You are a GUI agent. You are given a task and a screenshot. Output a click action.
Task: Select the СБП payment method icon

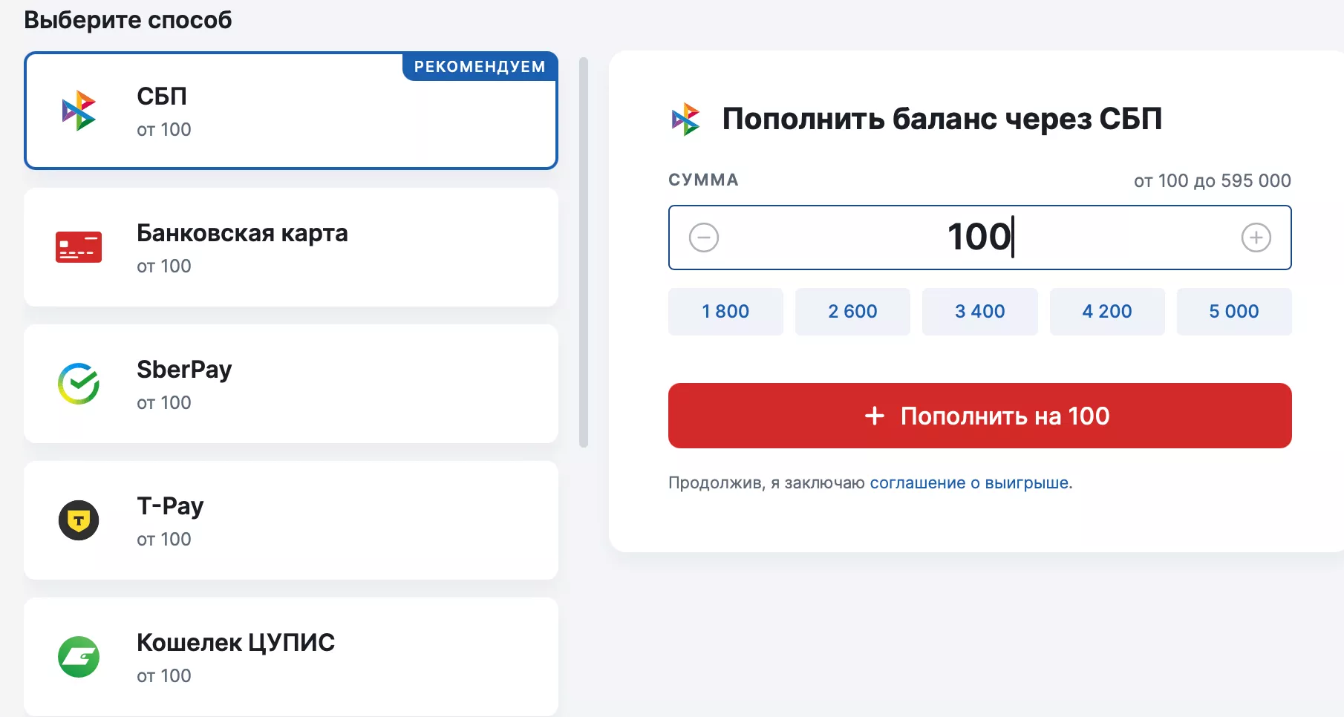78,110
